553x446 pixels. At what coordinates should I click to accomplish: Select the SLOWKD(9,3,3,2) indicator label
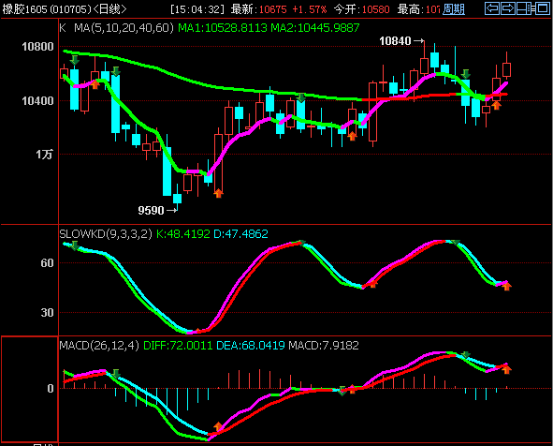pos(106,233)
